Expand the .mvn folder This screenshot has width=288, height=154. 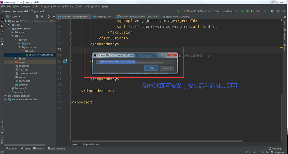click(12, 32)
